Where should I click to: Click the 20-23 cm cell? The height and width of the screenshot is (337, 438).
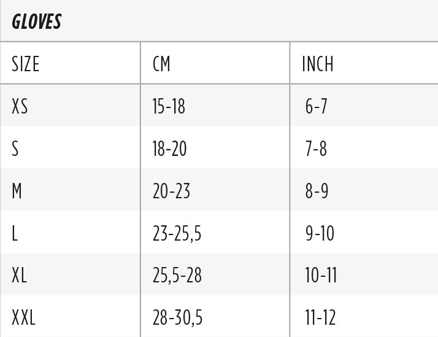(x=171, y=191)
